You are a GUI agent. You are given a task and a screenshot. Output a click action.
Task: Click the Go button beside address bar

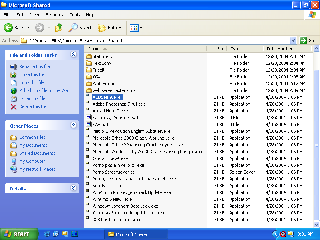pyautogui.click(x=307, y=40)
